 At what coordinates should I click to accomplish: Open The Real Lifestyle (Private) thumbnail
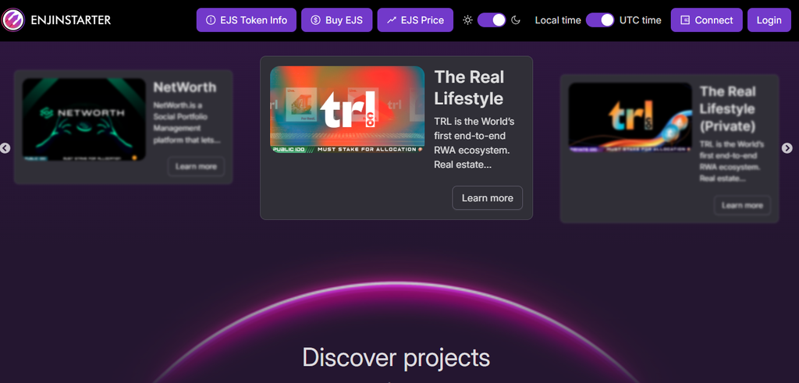click(x=630, y=118)
